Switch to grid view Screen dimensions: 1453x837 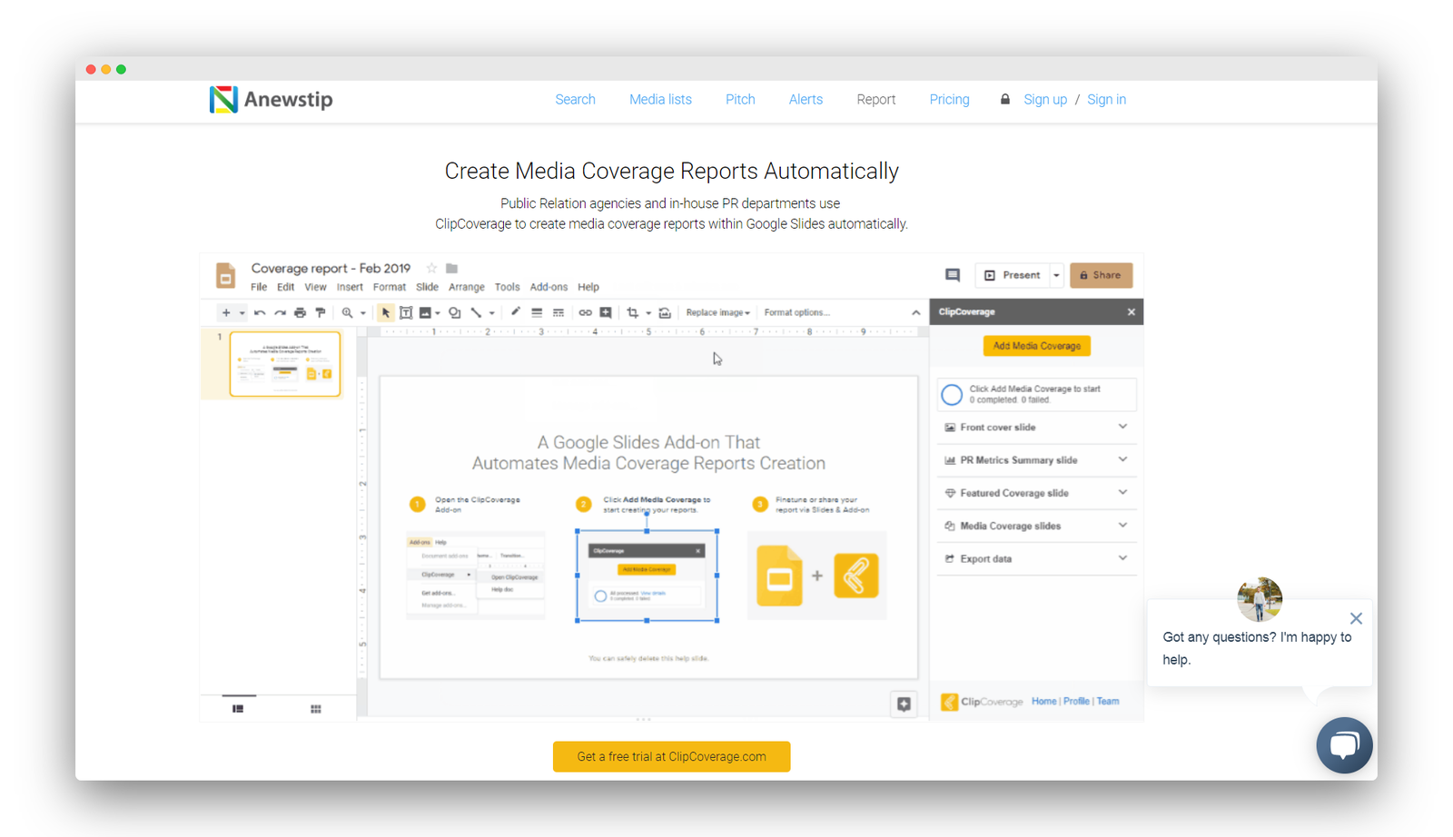[316, 709]
